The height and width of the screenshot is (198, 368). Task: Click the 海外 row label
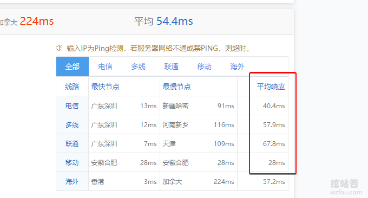point(72,182)
